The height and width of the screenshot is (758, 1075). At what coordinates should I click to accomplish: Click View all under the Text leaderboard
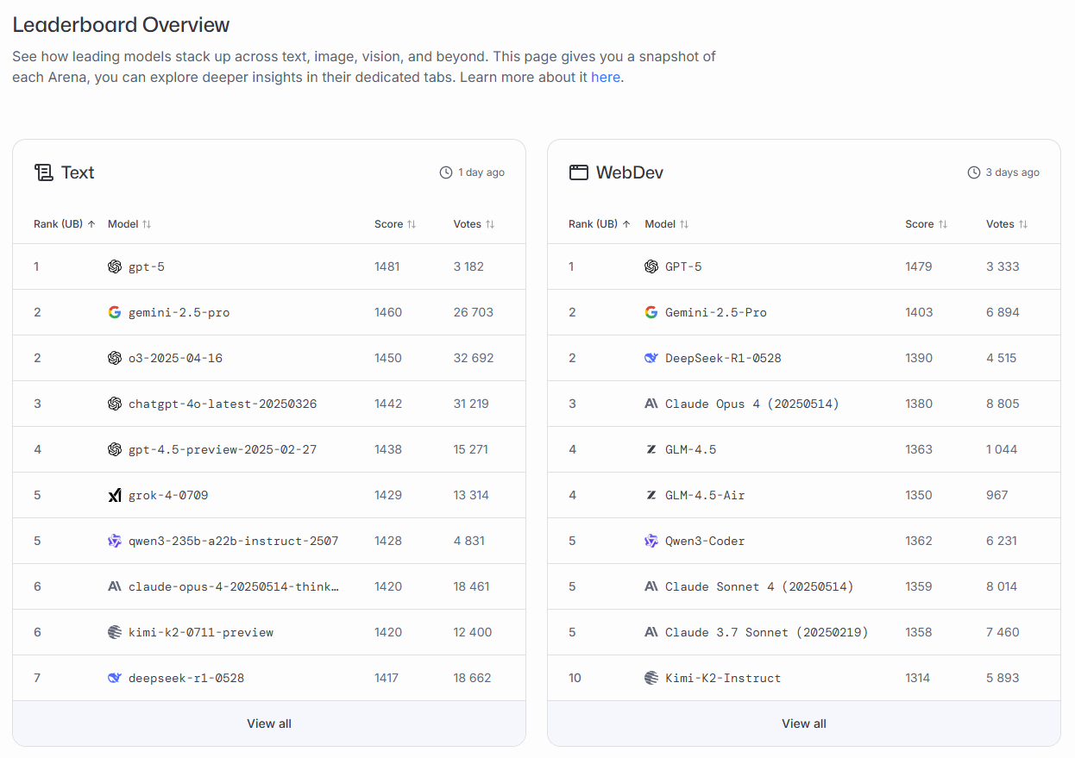269,724
